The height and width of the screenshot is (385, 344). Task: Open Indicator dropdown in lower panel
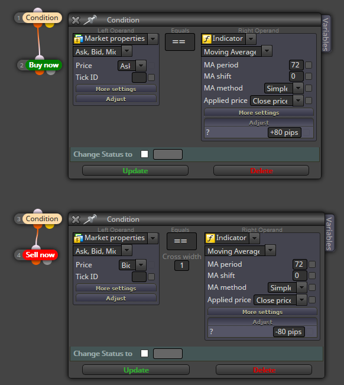[x=254, y=238]
